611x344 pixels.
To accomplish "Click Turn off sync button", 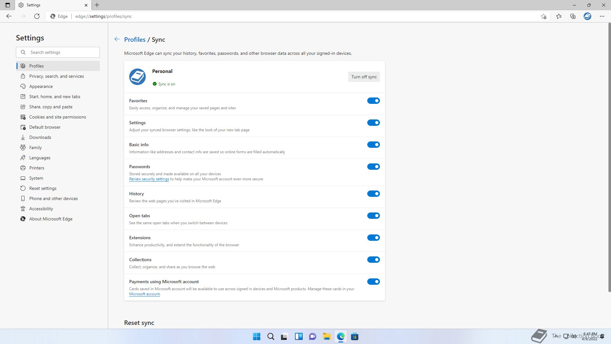I will point(364,77).
